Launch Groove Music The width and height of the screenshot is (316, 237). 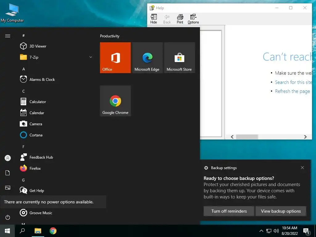[56, 213]
